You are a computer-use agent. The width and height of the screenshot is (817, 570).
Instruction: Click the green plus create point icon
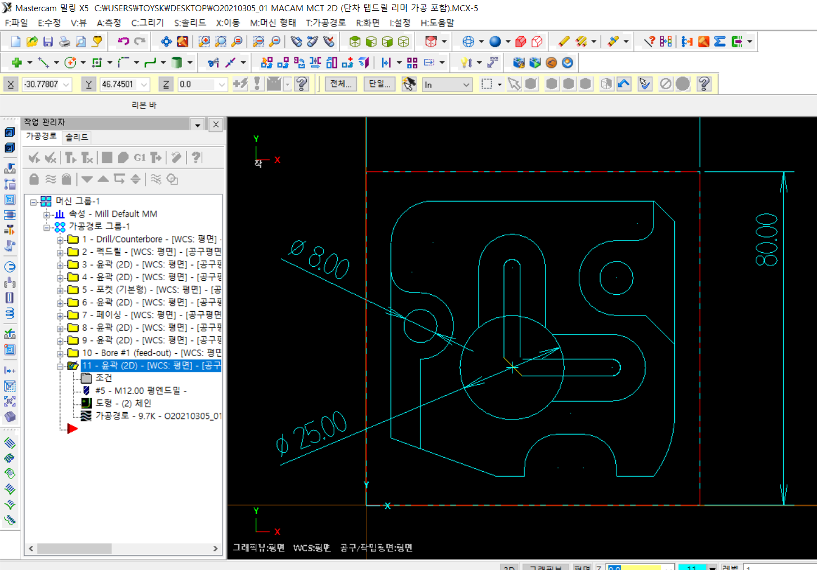[x=16, y=63]
